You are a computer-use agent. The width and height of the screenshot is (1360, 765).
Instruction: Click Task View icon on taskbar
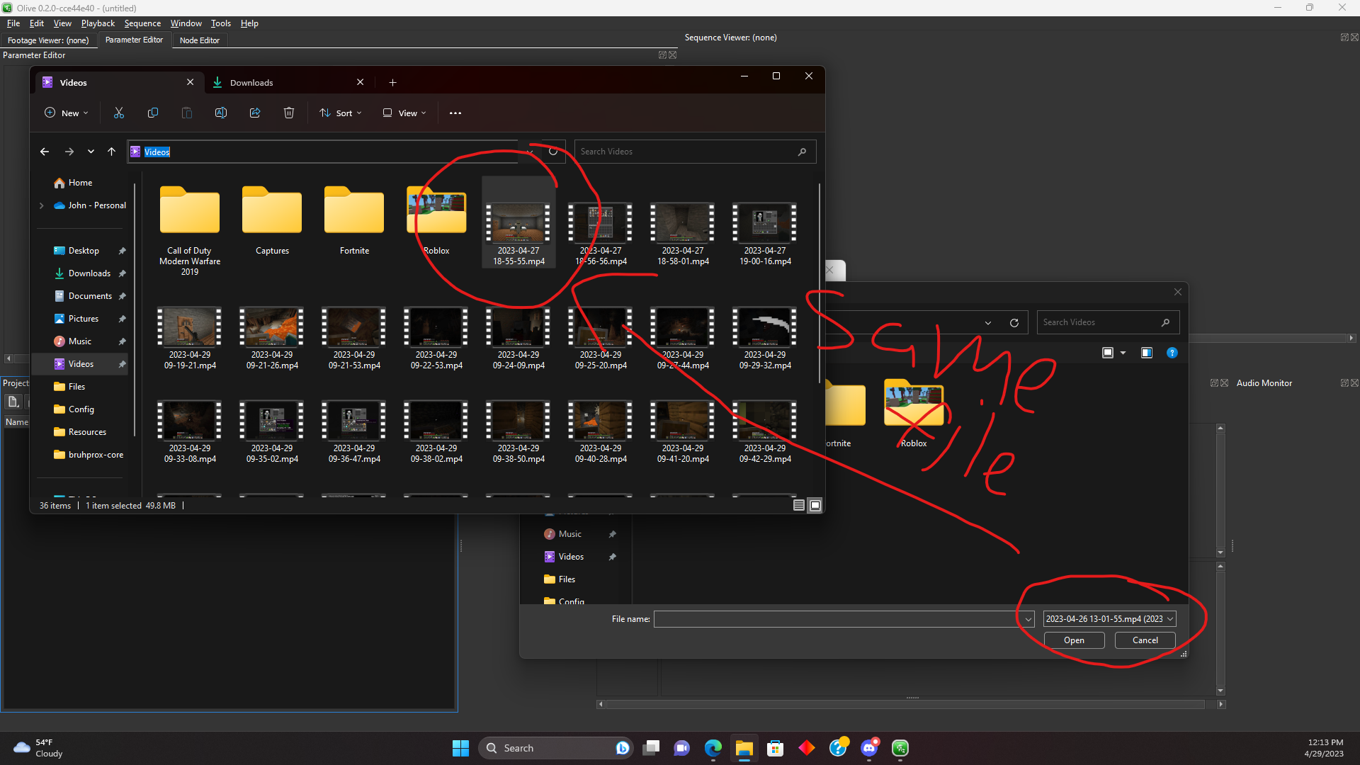pos(651,748)
